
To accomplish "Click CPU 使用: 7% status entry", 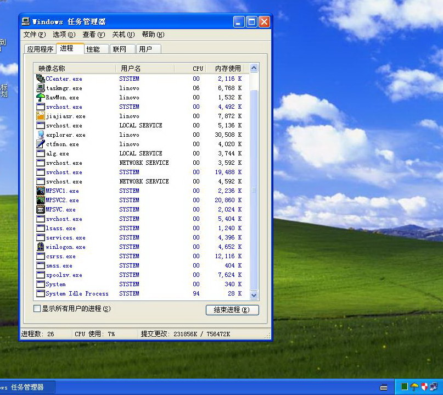I will (94, 334).
